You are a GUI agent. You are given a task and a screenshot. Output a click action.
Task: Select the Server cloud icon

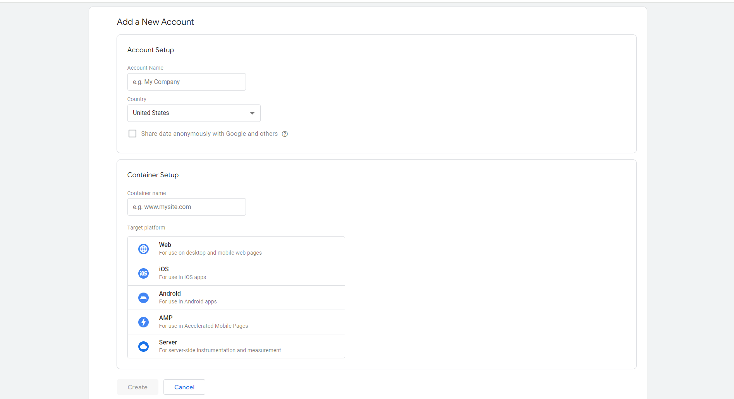(x=143, y=346)
